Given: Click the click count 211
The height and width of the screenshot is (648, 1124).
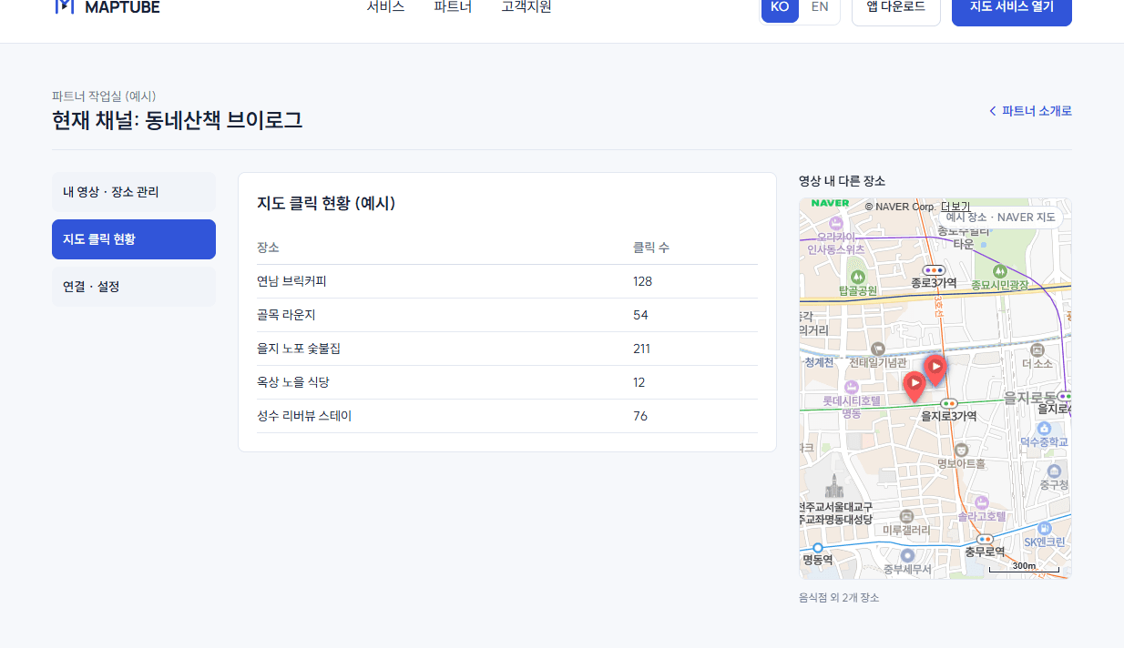Looking at the screenshot, I should [x=641, y=349].
